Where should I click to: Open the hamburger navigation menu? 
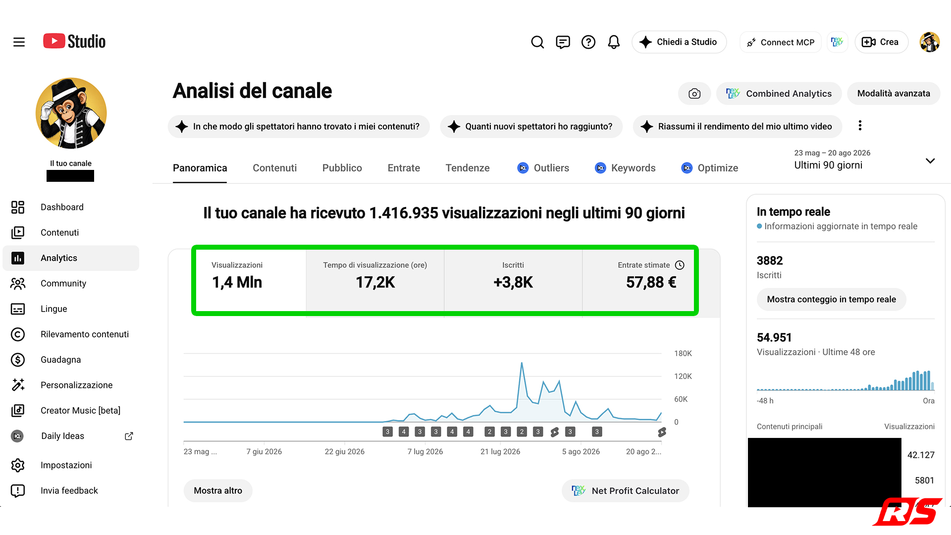coord(19,42)
